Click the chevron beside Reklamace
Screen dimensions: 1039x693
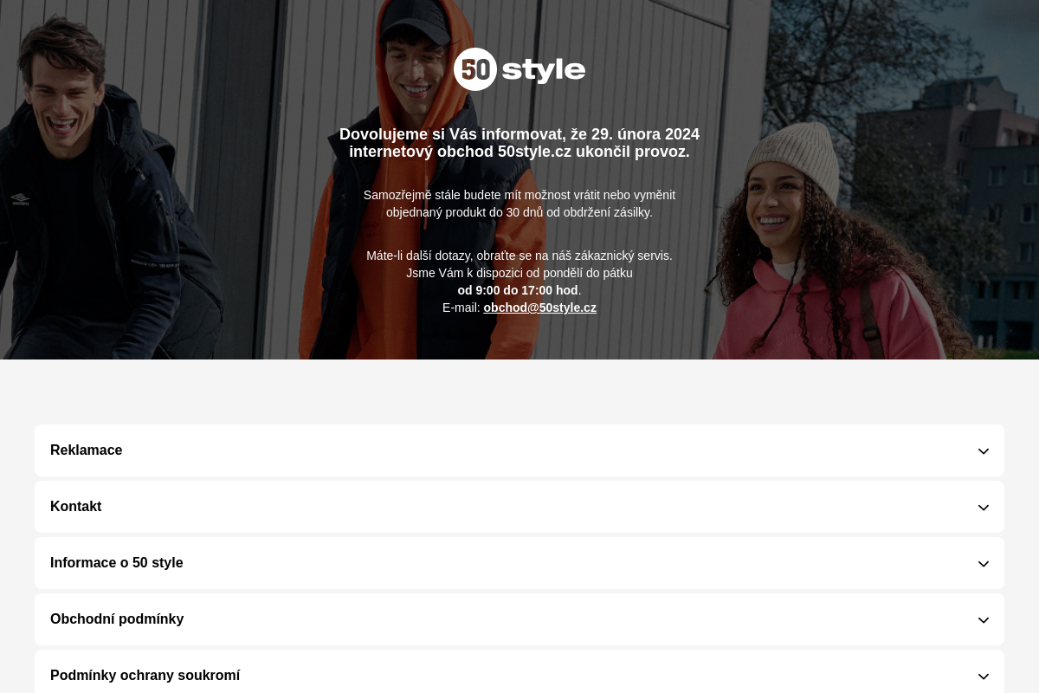(x=984, y=451)
